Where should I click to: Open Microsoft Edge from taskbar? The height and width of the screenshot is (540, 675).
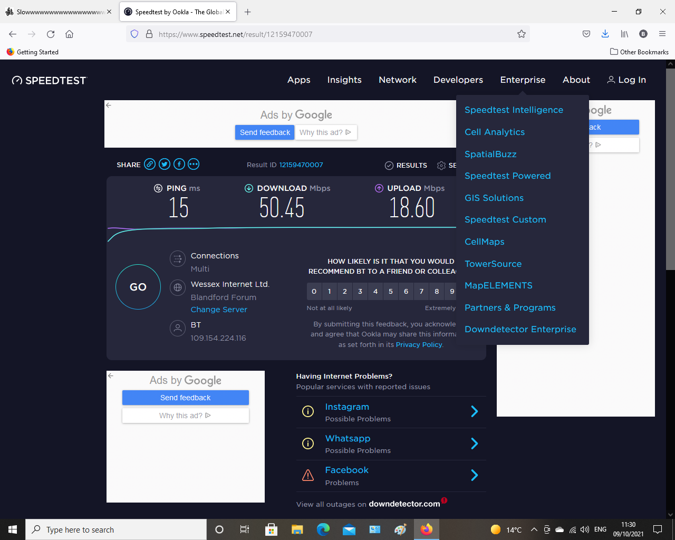[323, 529]
